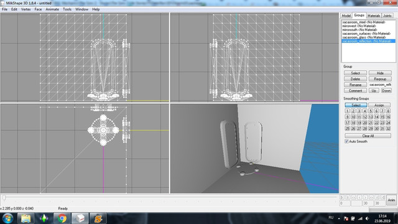Select smoothing group number 1
The image size is (398, 224).
pos(347,111)
